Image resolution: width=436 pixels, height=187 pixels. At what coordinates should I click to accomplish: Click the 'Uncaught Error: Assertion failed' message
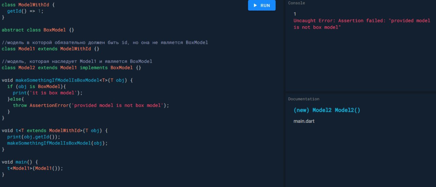[362, 24]
